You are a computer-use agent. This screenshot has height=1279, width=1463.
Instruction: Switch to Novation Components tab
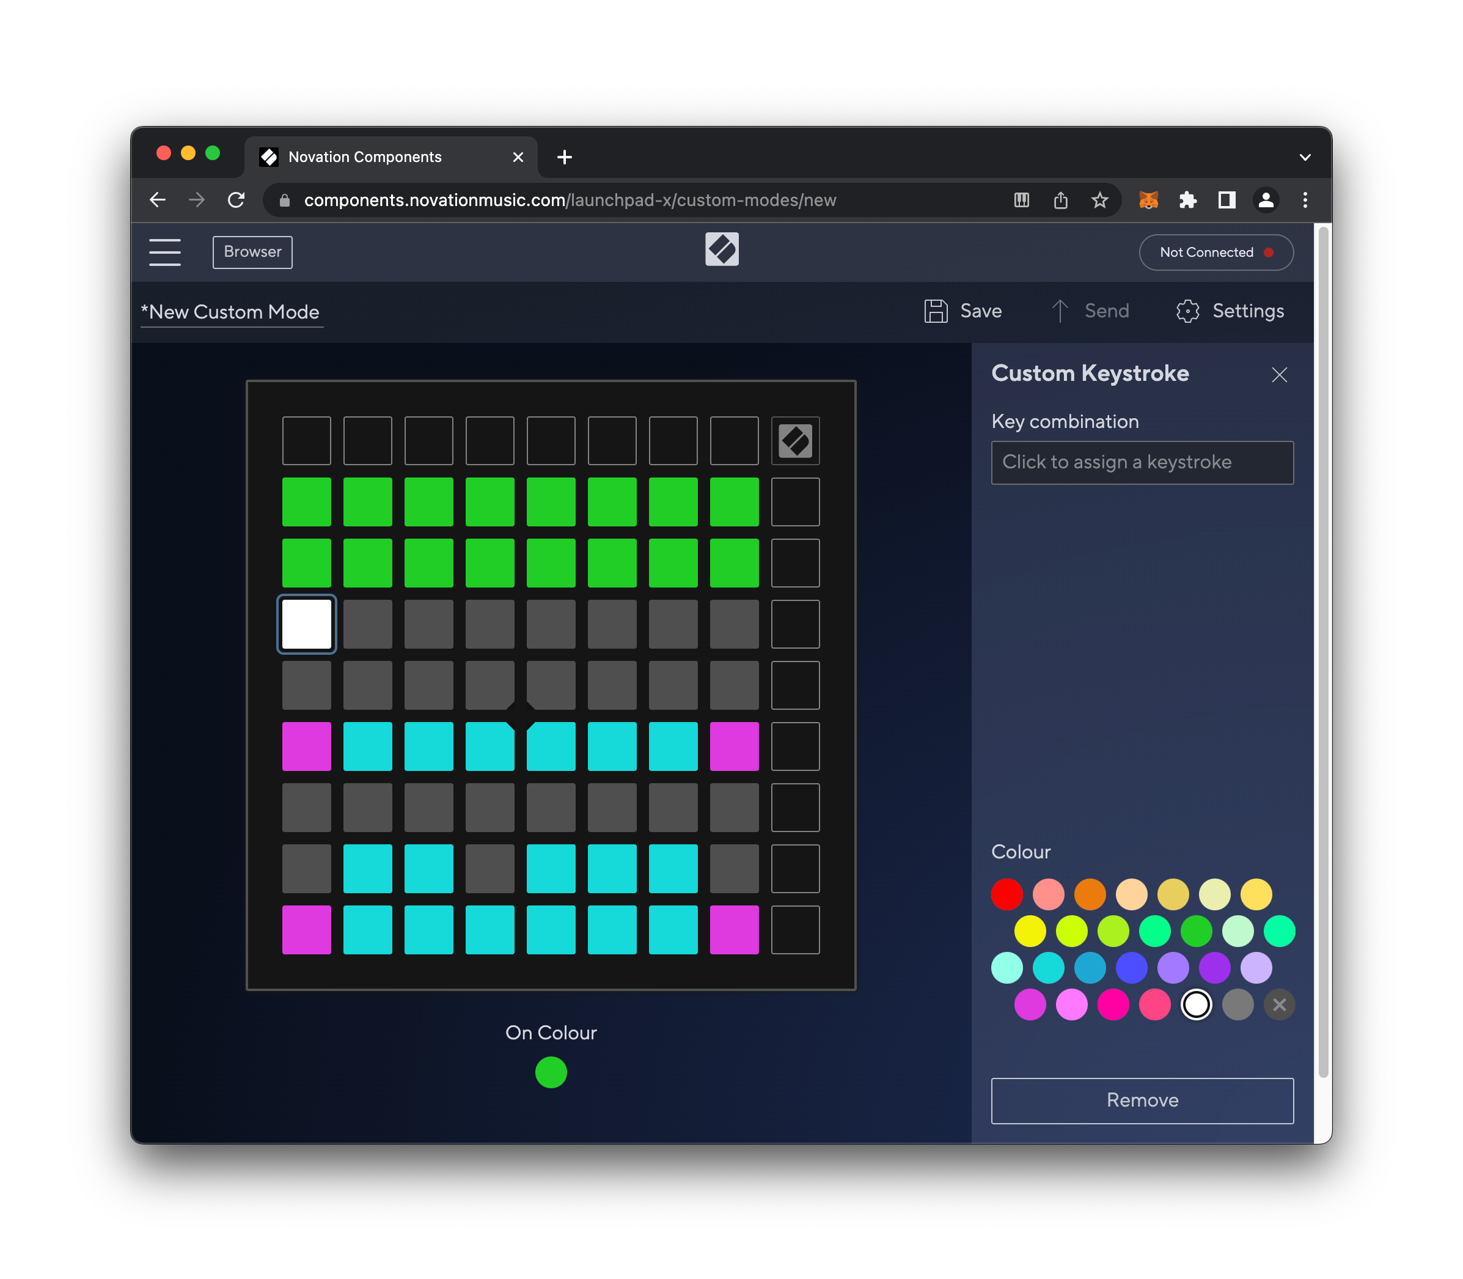click(x=364, y=157)
